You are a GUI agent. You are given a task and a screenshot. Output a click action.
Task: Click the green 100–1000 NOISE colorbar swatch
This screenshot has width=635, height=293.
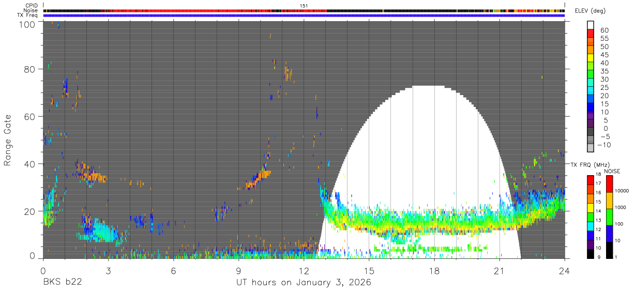click(609, 217)
